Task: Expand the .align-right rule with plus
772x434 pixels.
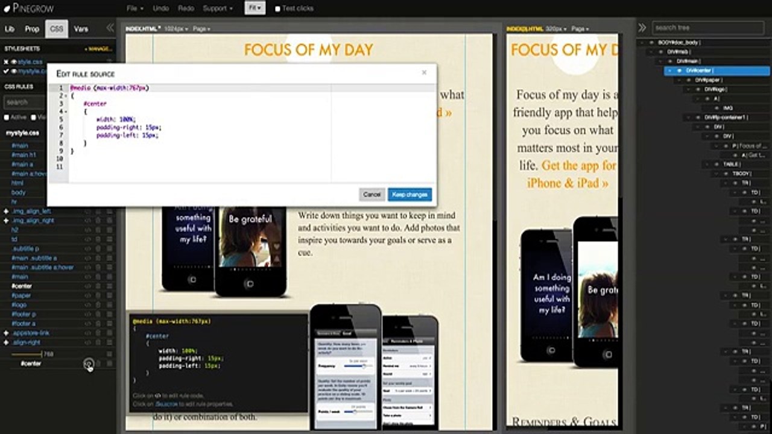Action: 6,342
